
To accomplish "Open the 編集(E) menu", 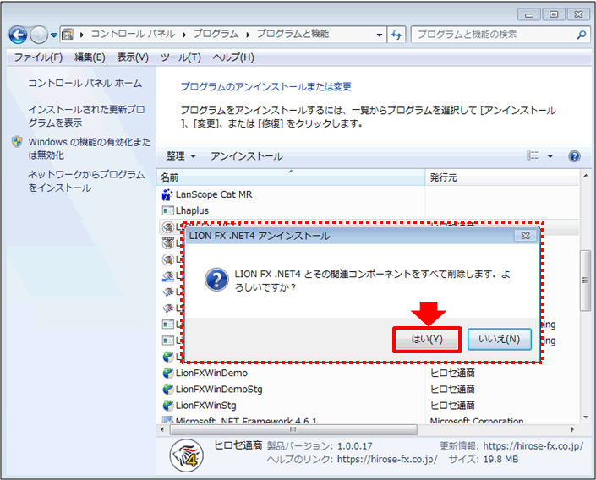I will (x=90, y=57).
